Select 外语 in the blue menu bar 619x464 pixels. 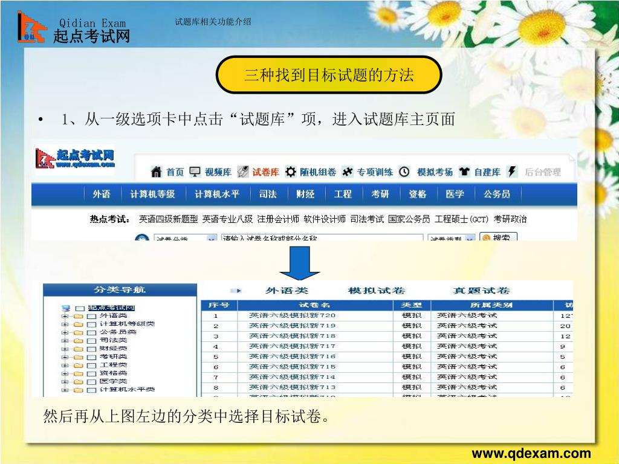tap(102, 194)
